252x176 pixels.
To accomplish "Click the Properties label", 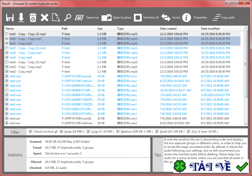I will [200, 18].
